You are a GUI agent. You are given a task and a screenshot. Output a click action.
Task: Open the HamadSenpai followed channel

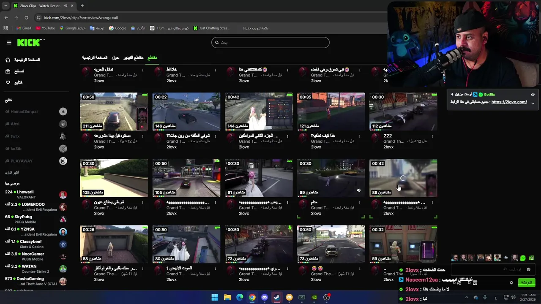pyautogui.click(x=36, y=111)
